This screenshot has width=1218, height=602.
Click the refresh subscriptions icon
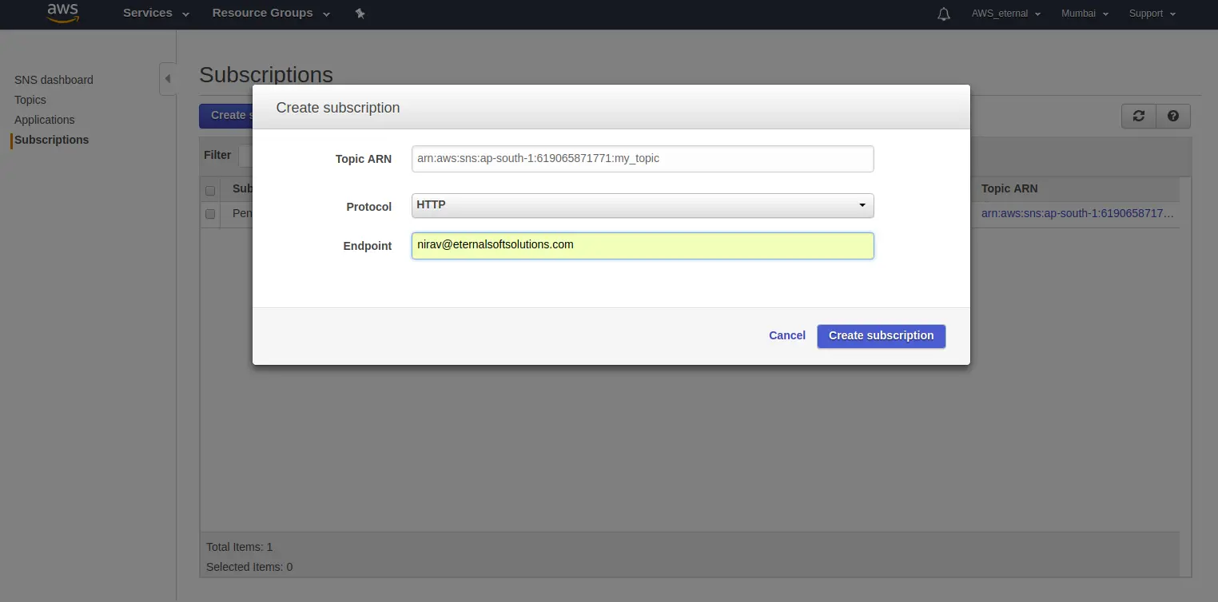point(1139,116)
